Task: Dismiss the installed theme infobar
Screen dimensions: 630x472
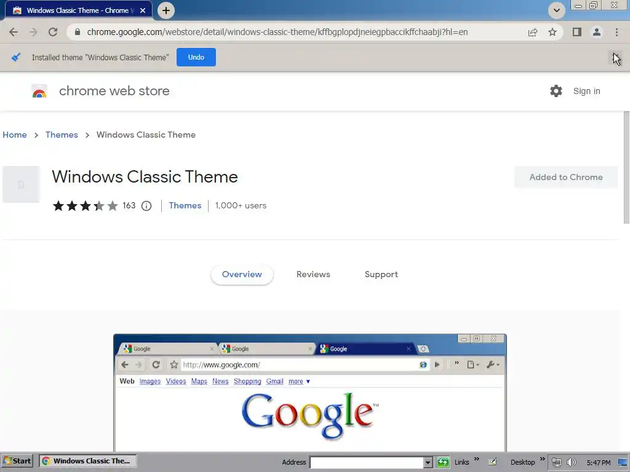Action: (615, 57)
